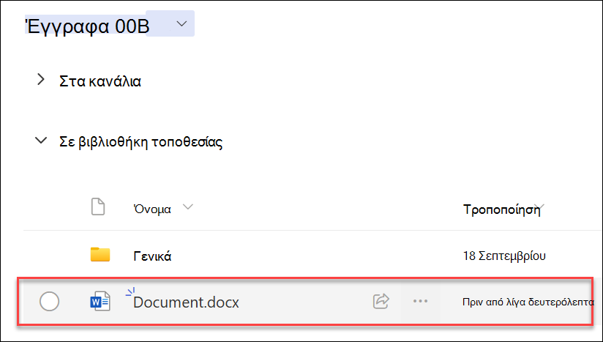Click the new-item sparkle indicator beside Document.docx

[x=130, y=292]
